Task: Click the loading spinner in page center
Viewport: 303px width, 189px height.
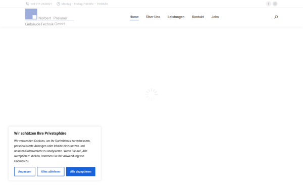Action: coord(151,94)
